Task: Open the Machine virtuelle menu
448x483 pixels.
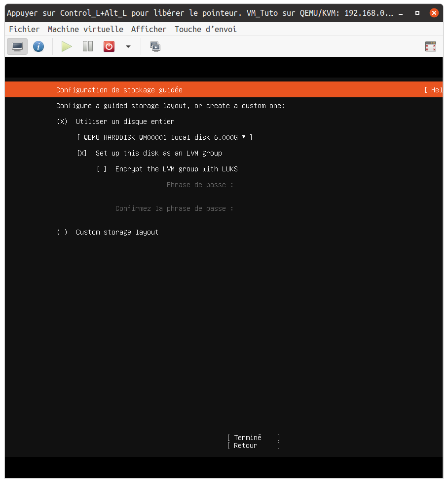Action: tap(85, 29)
